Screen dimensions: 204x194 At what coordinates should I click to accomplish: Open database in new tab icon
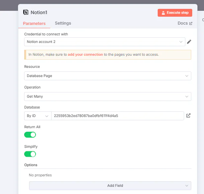pyautogui.click(x=188, y=116)
